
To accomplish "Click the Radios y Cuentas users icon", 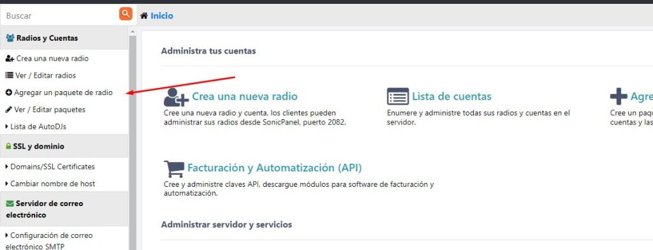I will coord(10,38).
